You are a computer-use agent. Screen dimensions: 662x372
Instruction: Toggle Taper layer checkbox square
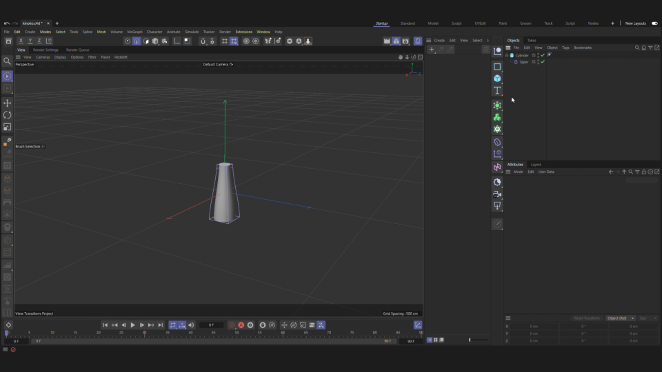coord(534,62)
